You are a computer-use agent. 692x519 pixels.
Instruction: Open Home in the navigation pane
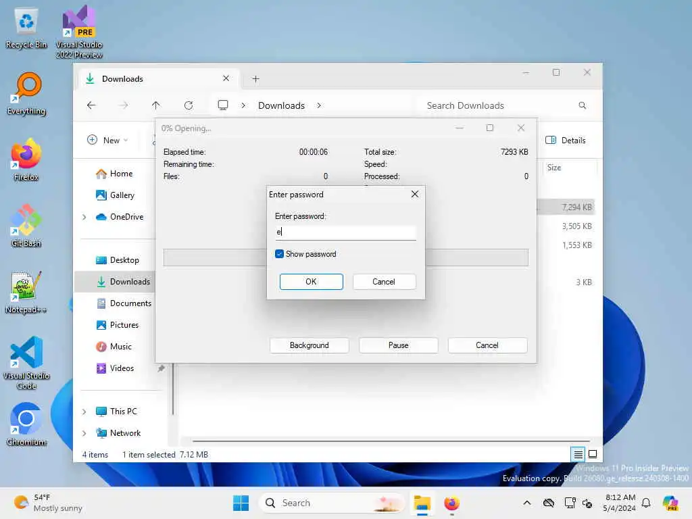point(114,174)
